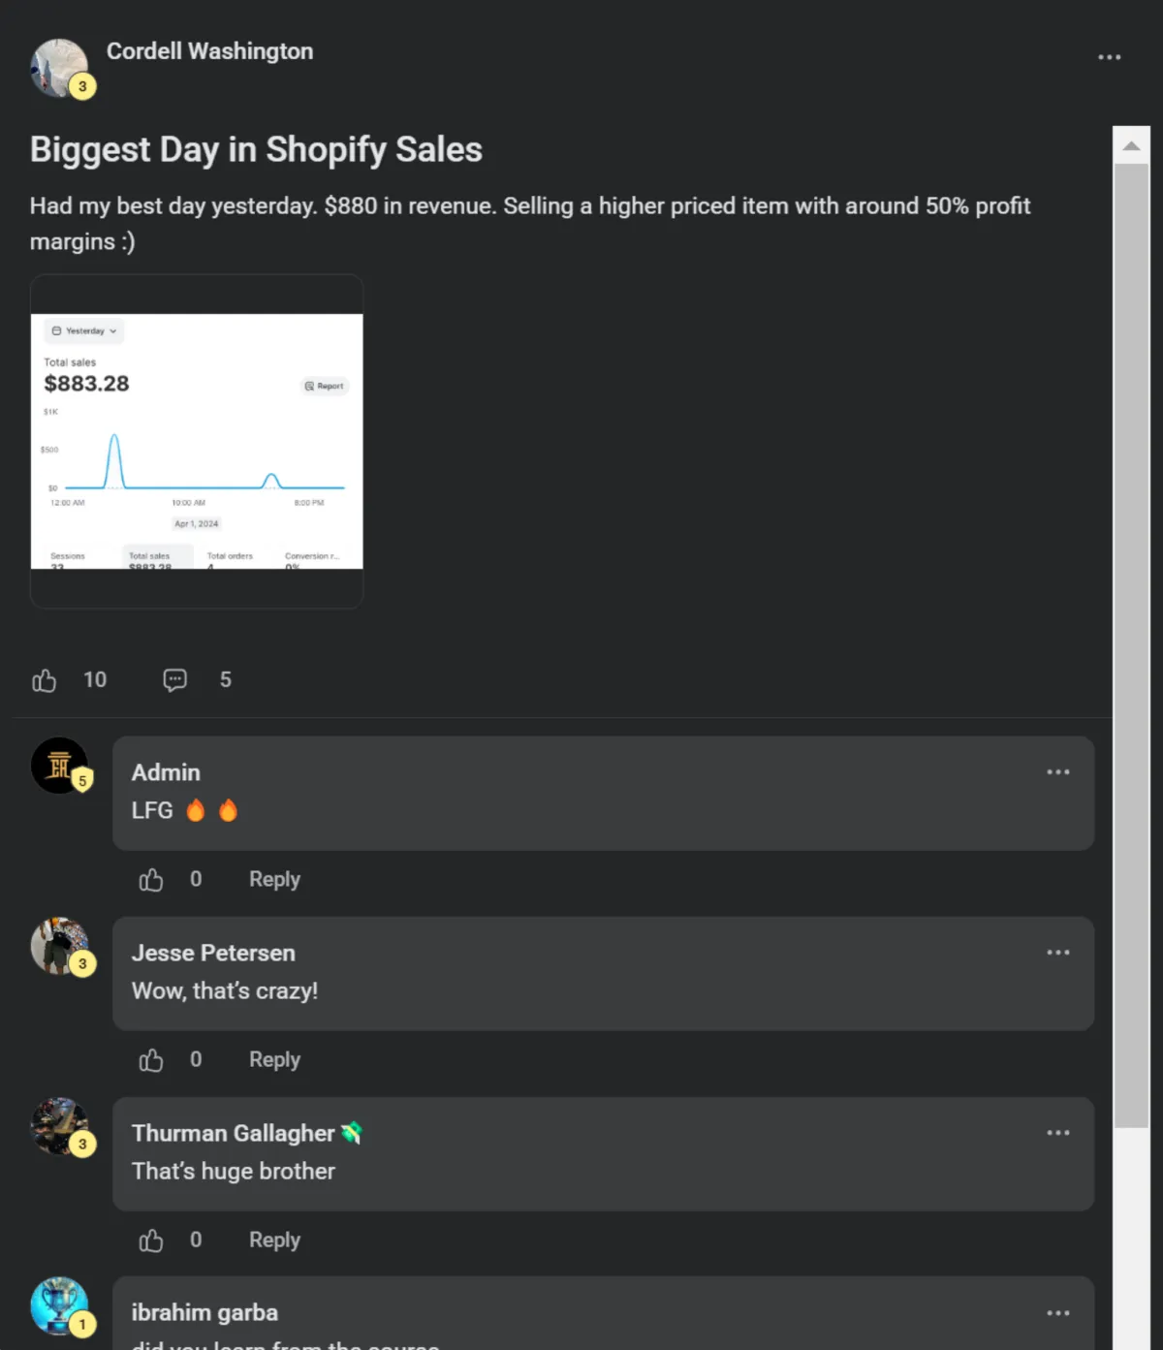Reply to Admin's comment
The image size is (1163, 1350).
point(274,879)
